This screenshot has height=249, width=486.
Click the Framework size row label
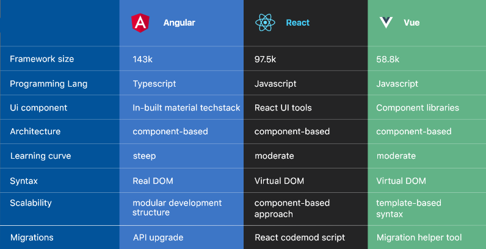coord(42,59)
